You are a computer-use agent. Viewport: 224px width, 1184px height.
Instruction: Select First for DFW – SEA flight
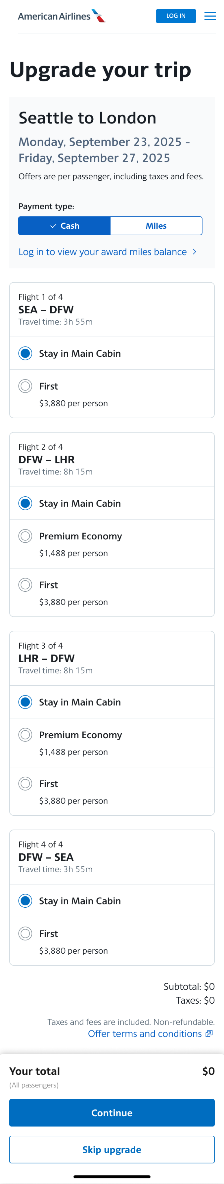[25, 933]
